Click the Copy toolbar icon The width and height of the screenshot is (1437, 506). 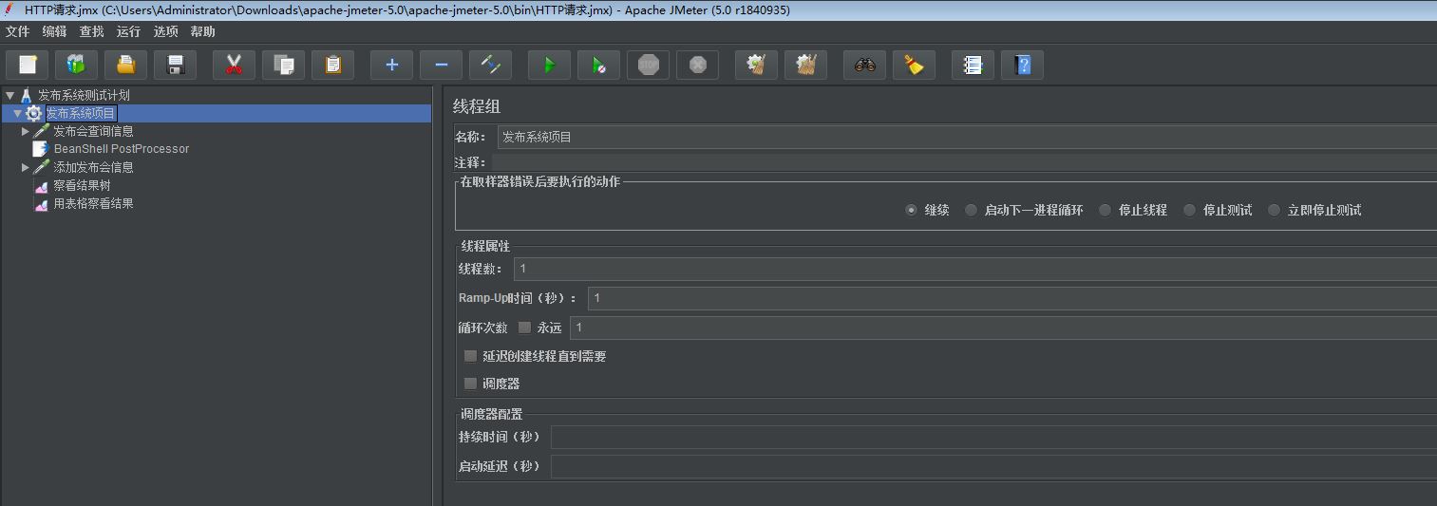(x=283, y=65)
